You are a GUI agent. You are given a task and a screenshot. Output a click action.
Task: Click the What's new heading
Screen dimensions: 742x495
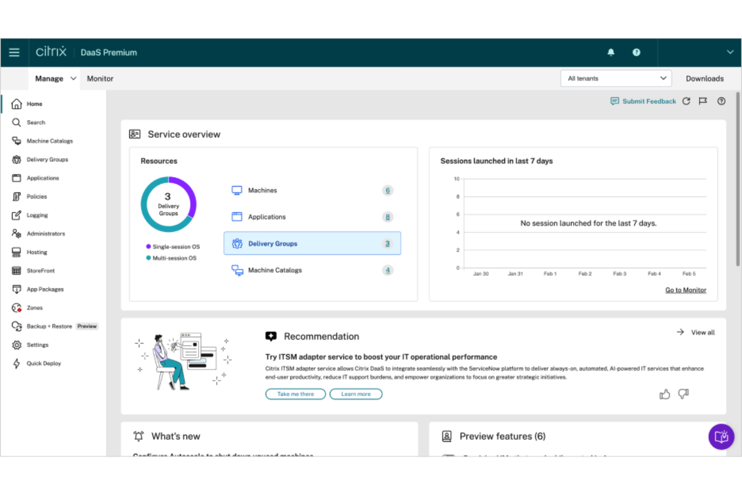175,436
